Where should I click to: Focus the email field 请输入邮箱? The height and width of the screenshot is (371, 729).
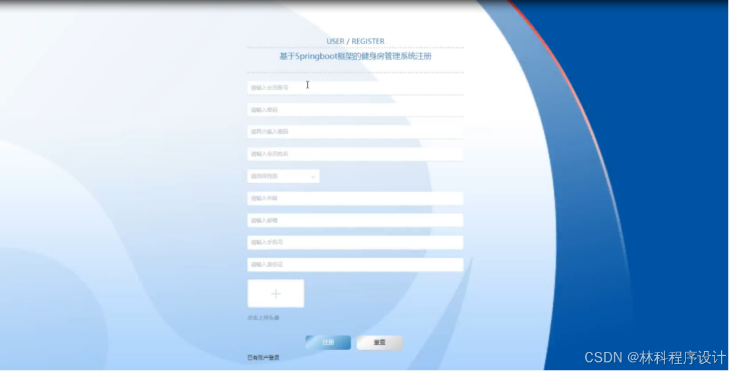coord(355,220)
